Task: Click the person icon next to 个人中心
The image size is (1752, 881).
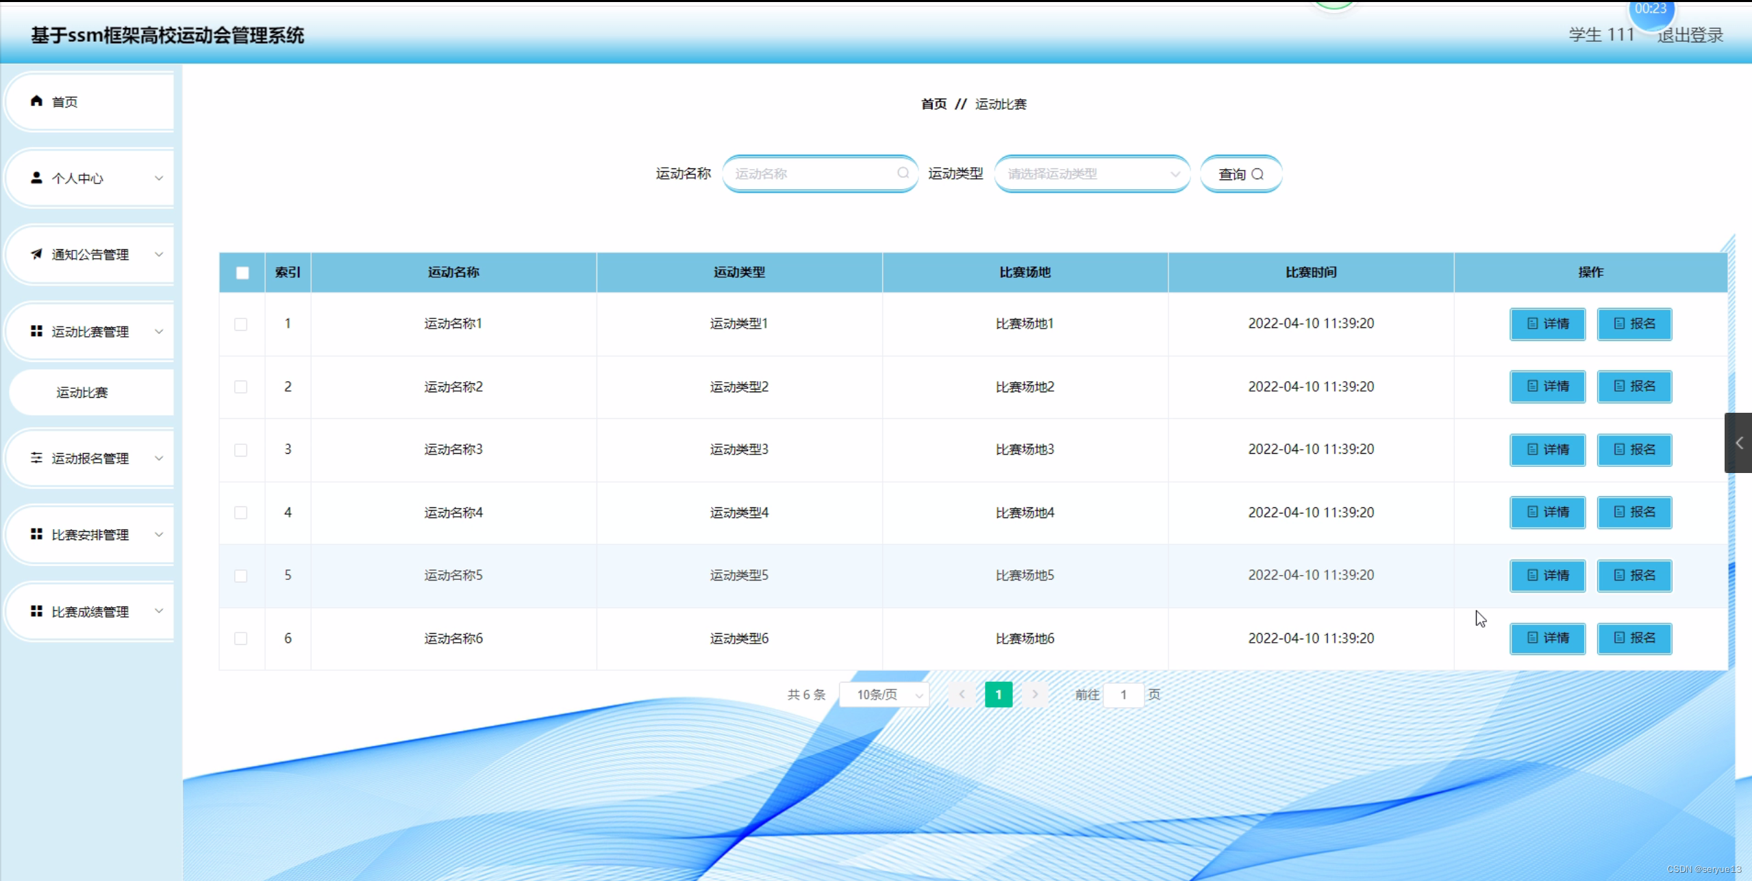Action: (38, 178)
